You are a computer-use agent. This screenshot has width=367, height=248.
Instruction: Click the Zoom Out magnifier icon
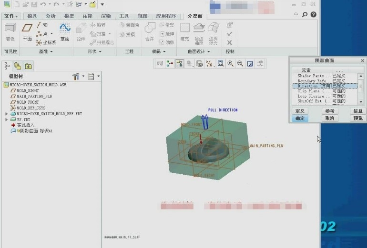[240, 64]
